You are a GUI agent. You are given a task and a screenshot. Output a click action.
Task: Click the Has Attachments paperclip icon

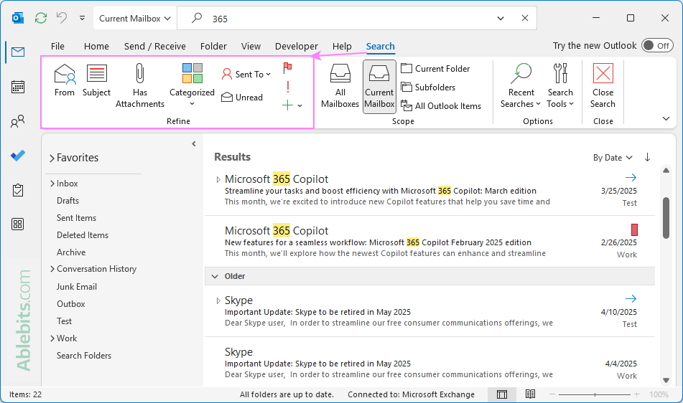coord(140,75)
